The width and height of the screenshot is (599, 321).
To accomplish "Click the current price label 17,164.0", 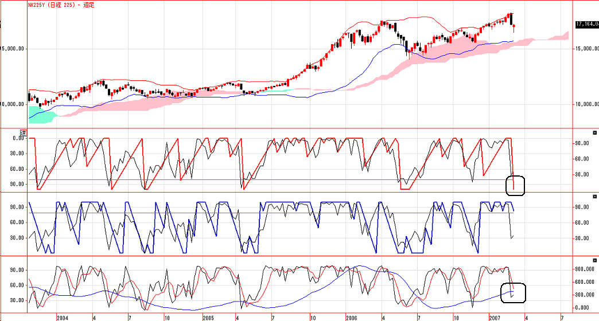I will click(587, 24).
